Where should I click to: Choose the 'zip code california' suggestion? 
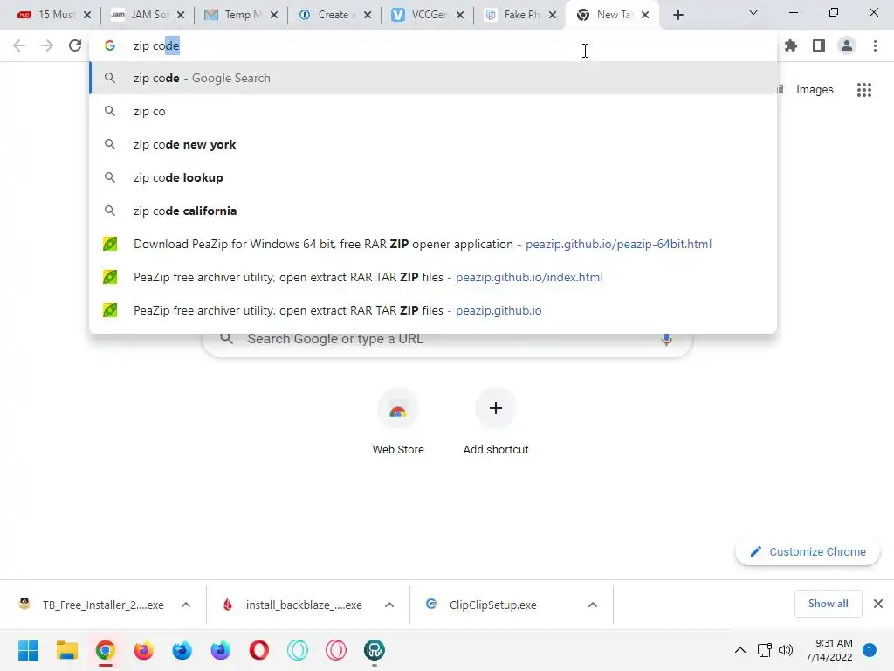coord(433,211)
